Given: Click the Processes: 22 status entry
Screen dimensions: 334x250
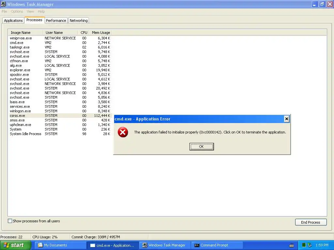Looking at the screenshot, I should (11, 237).
